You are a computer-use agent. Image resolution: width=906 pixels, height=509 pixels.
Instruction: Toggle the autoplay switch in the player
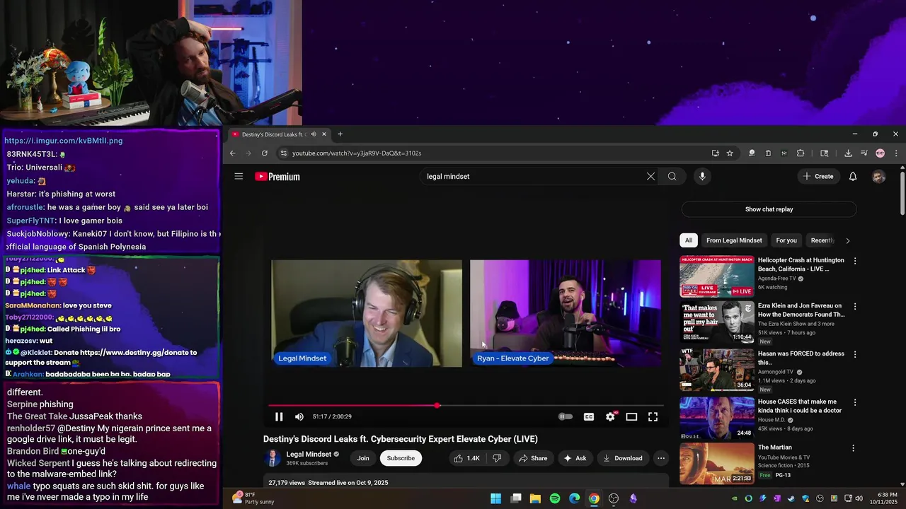click(566, 417)
